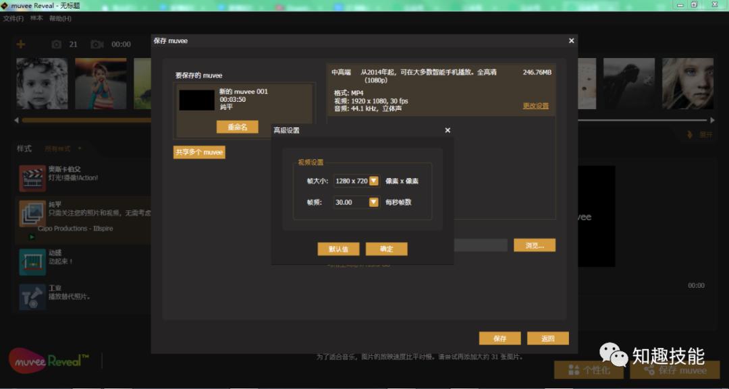Click the muvee Reveal logo
Viewport: 729px width, 389px height.
point(47,361)
